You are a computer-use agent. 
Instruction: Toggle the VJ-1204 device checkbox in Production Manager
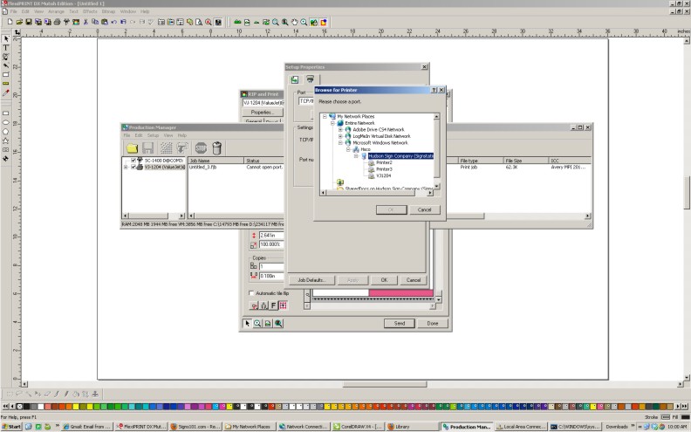pos(133,167)
